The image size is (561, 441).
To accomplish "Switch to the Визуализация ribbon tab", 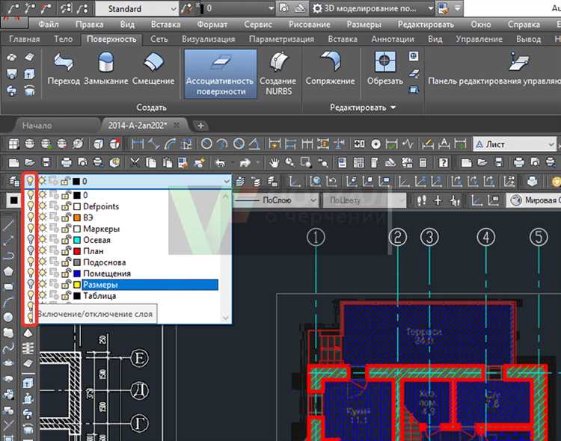I will (209, 39).
